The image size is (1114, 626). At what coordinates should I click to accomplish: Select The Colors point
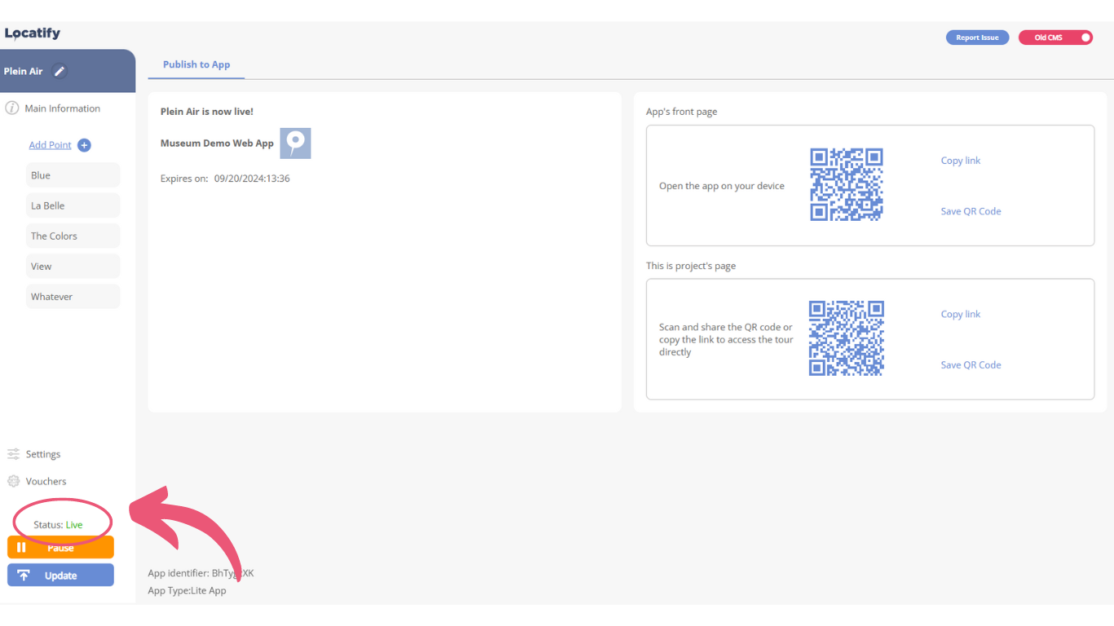(x=73, y=236)
